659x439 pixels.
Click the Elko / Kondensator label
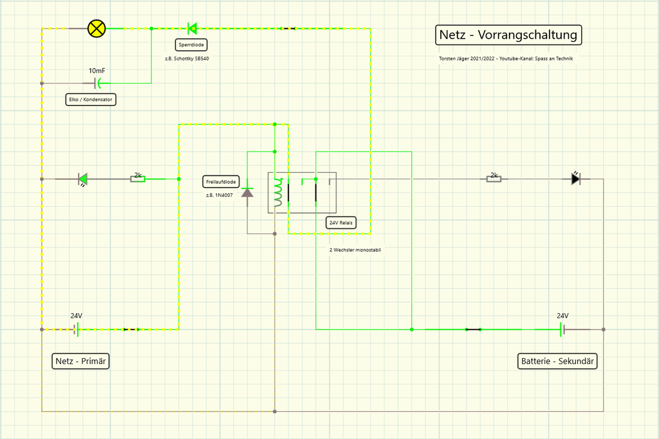(91, 100)
